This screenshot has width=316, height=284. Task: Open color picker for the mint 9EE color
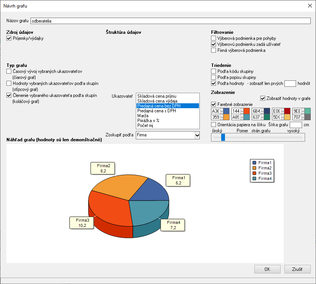(x=303, y=111)
